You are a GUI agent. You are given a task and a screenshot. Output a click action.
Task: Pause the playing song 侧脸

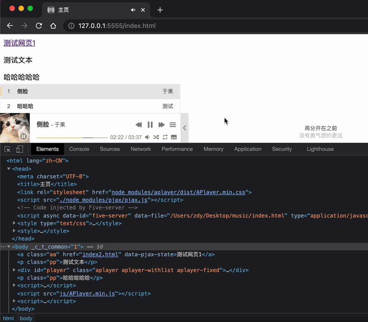pos(150,125)
